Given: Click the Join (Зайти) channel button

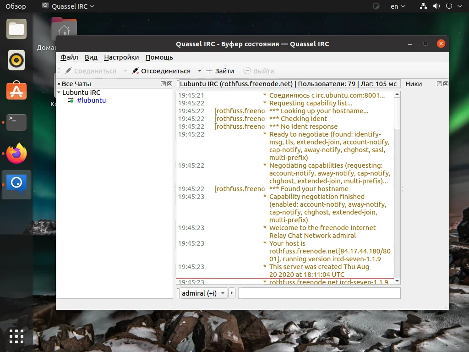Looking at the screenshot, I should tap(220, 71).
